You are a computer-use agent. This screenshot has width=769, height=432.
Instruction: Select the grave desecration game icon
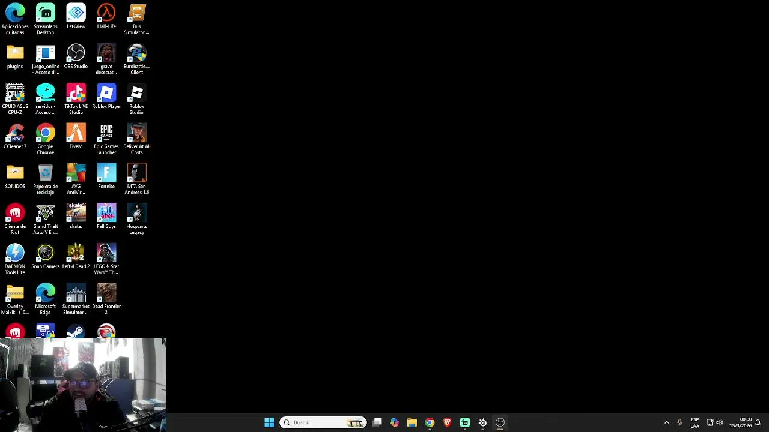[x=106, y=59]
